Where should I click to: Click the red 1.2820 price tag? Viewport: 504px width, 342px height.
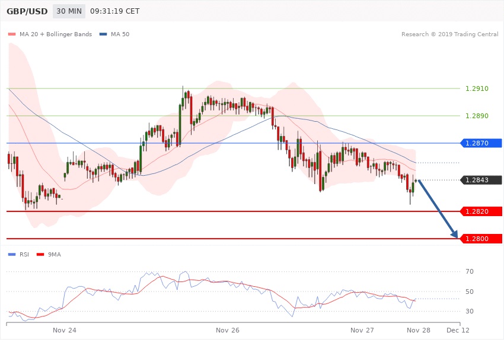pyautogui.click(x=481, y=211)
